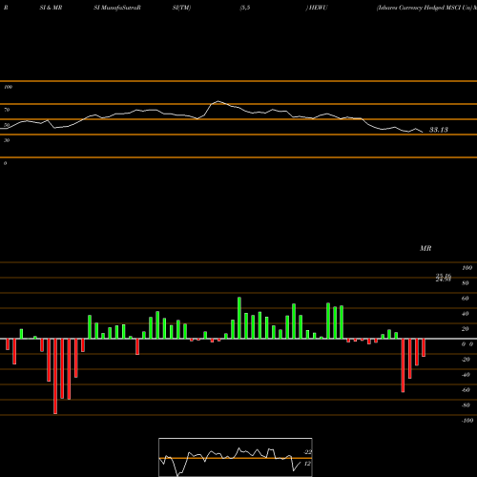
Task: Open the mini RSI thumbnail chart at the bottom
Action: [x=236, y=457]
